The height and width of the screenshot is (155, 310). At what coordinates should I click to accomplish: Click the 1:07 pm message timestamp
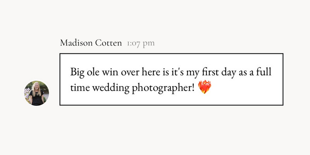click(140, 43)
